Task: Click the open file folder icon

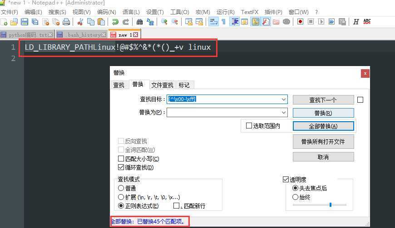Action: [x=14, y=22]
